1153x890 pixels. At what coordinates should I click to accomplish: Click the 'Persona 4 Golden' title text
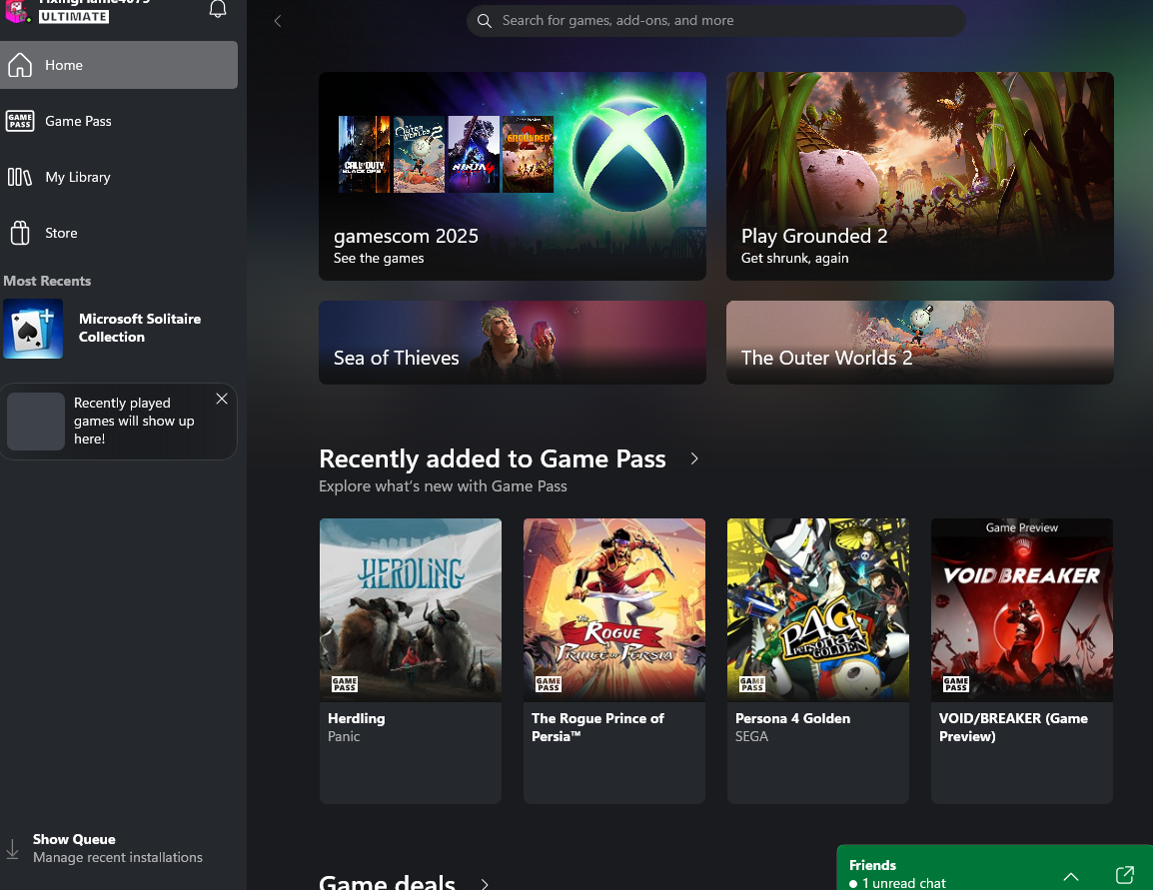pyautogui.click(x=792, y=719)
